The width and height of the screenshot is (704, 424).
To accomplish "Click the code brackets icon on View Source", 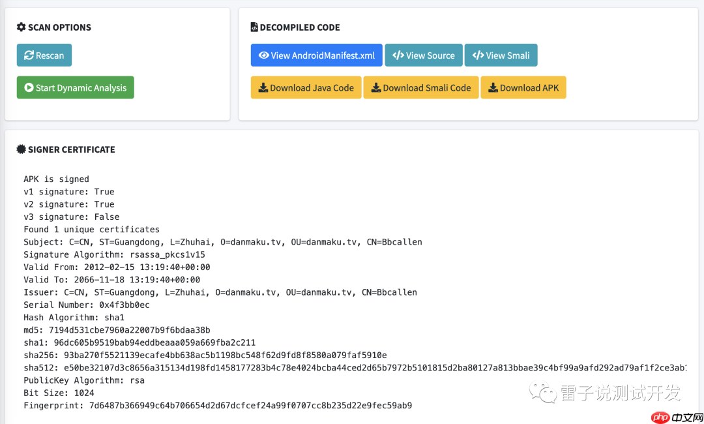I will (x=398, y=55).
